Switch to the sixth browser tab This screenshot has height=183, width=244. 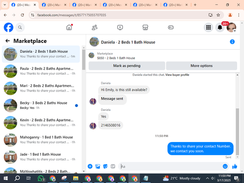176,5
